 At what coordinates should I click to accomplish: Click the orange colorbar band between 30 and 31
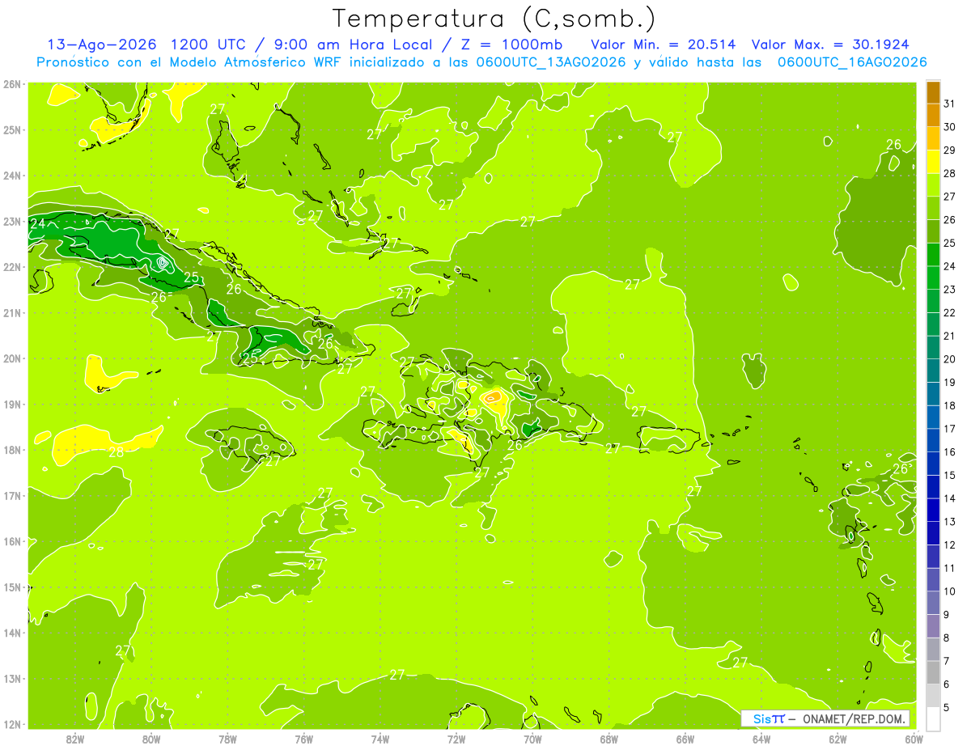click(x=933, y=116)
